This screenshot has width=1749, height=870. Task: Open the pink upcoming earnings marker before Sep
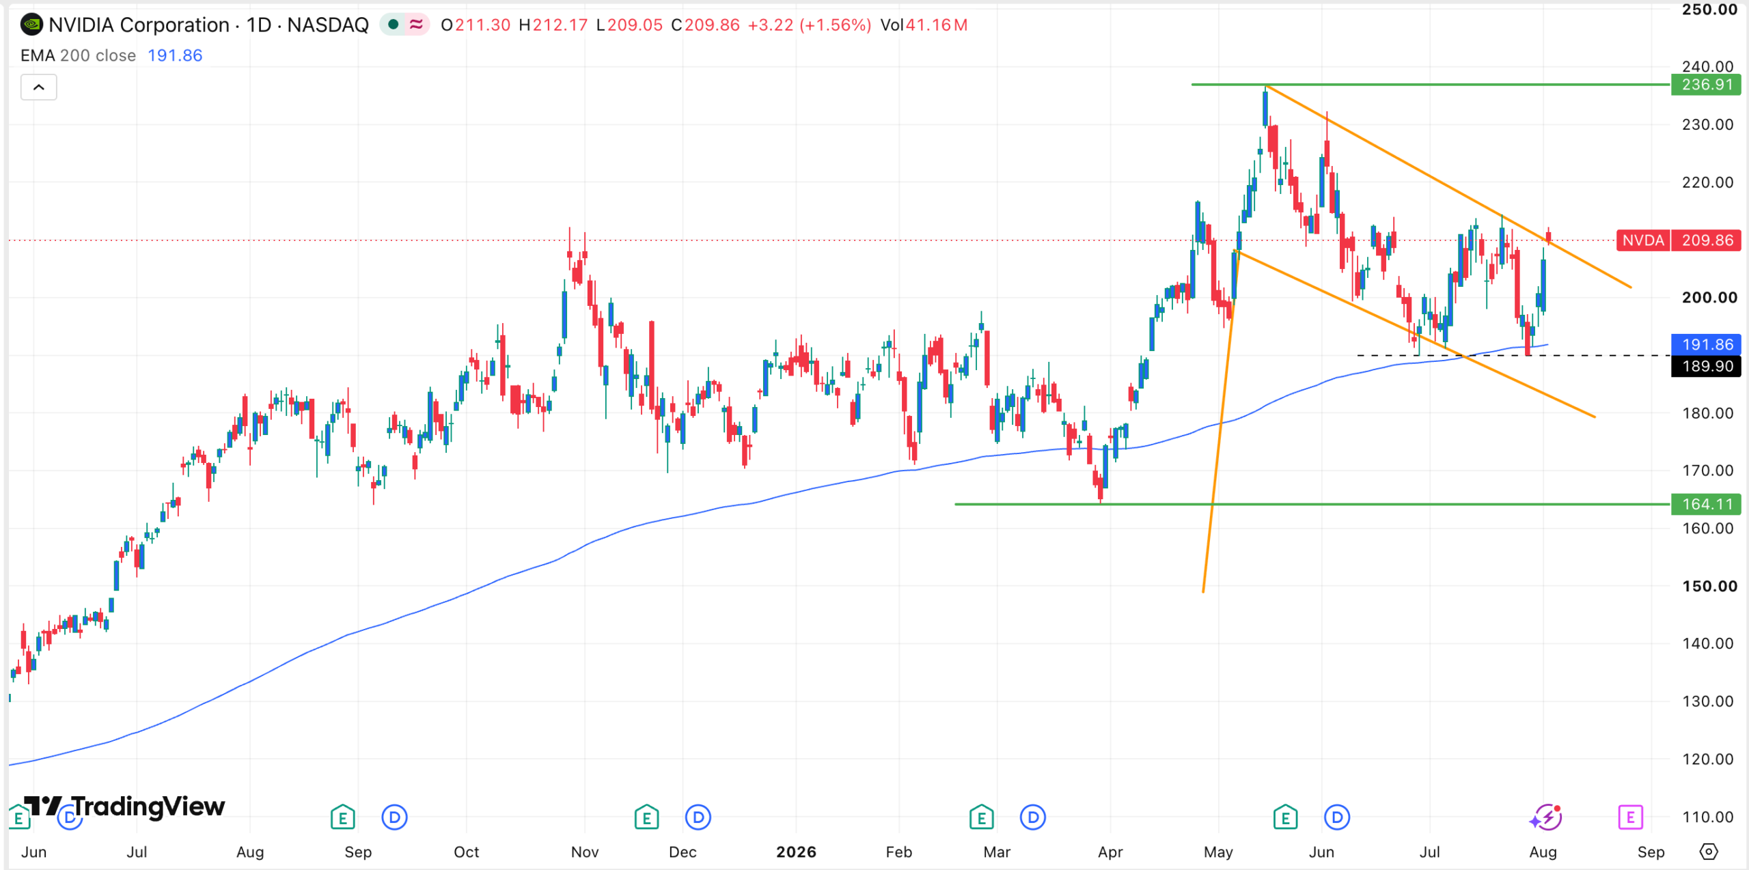click(x=1631, y=817)
